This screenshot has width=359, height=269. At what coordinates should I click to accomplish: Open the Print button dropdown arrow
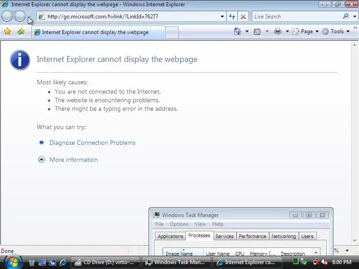pyautogui.click(x=287, y=31)
